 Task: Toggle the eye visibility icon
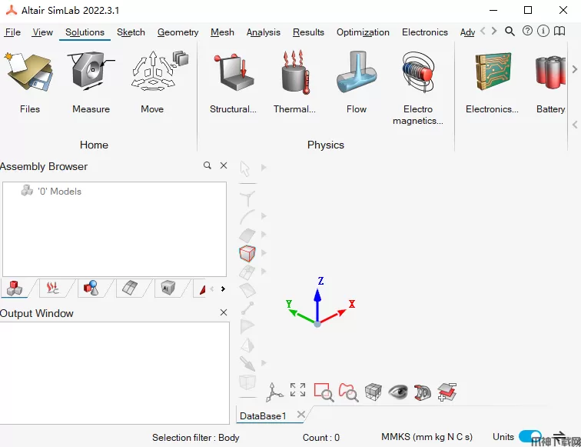pos(398,392)
